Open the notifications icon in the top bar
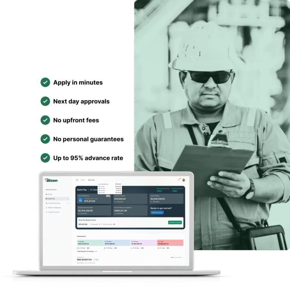Viewport: 290px width, 290px height. (x=179, y=180)
